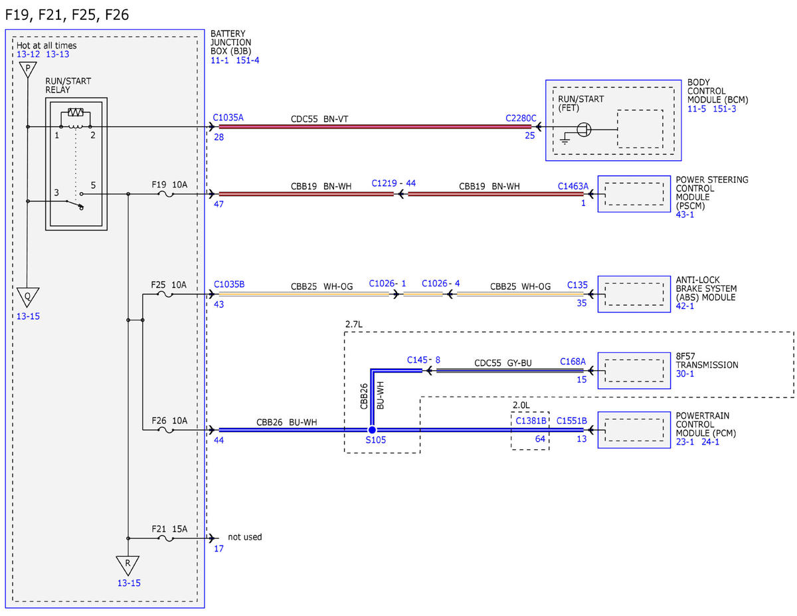Click the 8F57 TRANSMISSION label
This screenshot has width=797, height=616.
coord(707,360)
